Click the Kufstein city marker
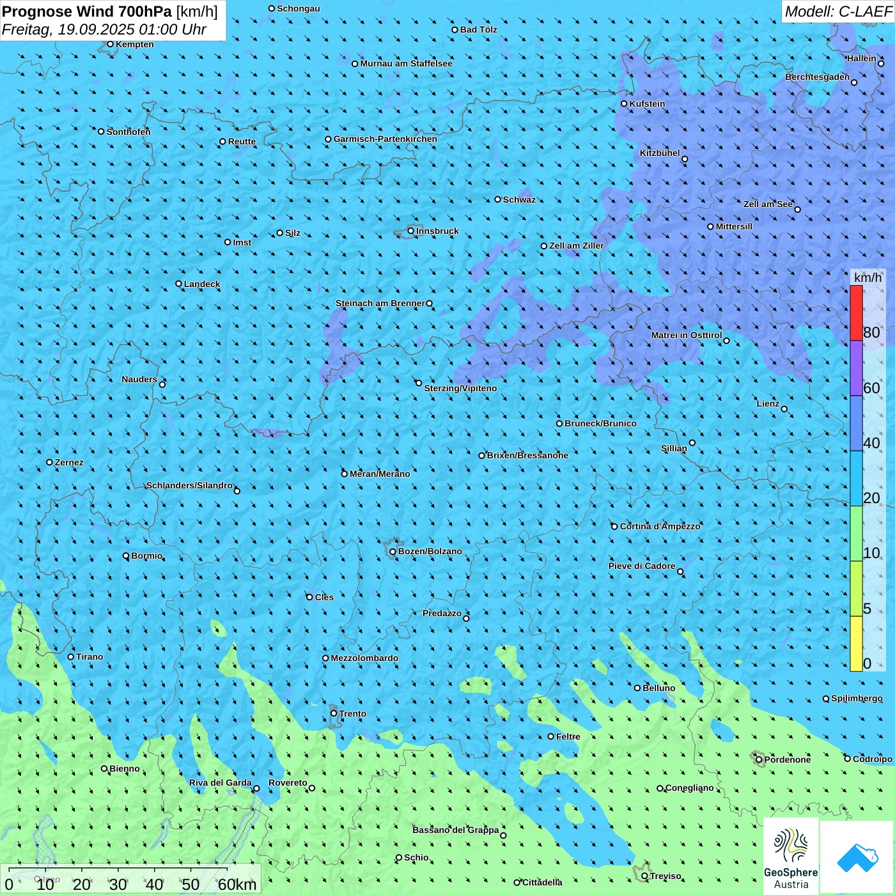Image resolution: width=895 pixels, height=895 pixels. (x=625, y=104)
